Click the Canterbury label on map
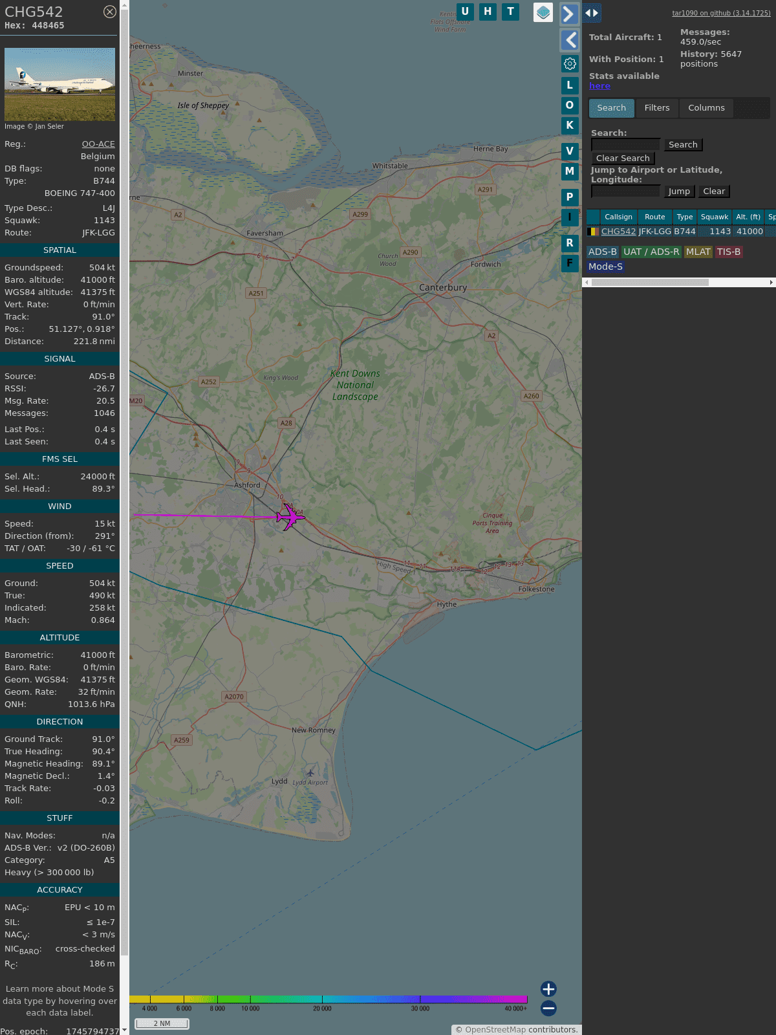776x1035 pixels. point(443,287)
